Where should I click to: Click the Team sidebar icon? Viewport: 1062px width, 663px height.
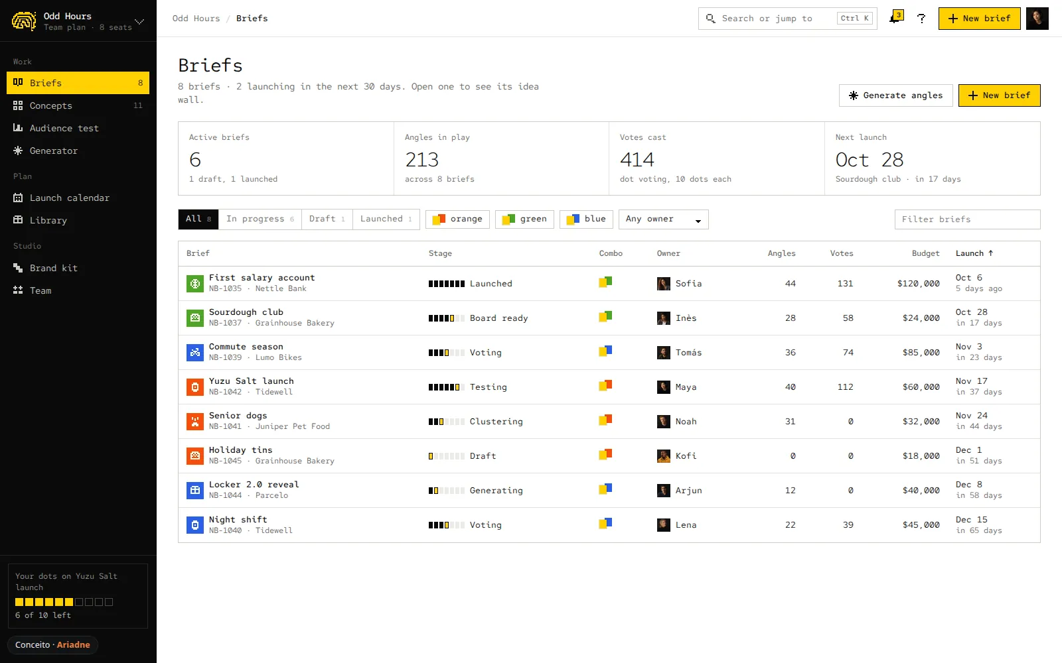18,290
